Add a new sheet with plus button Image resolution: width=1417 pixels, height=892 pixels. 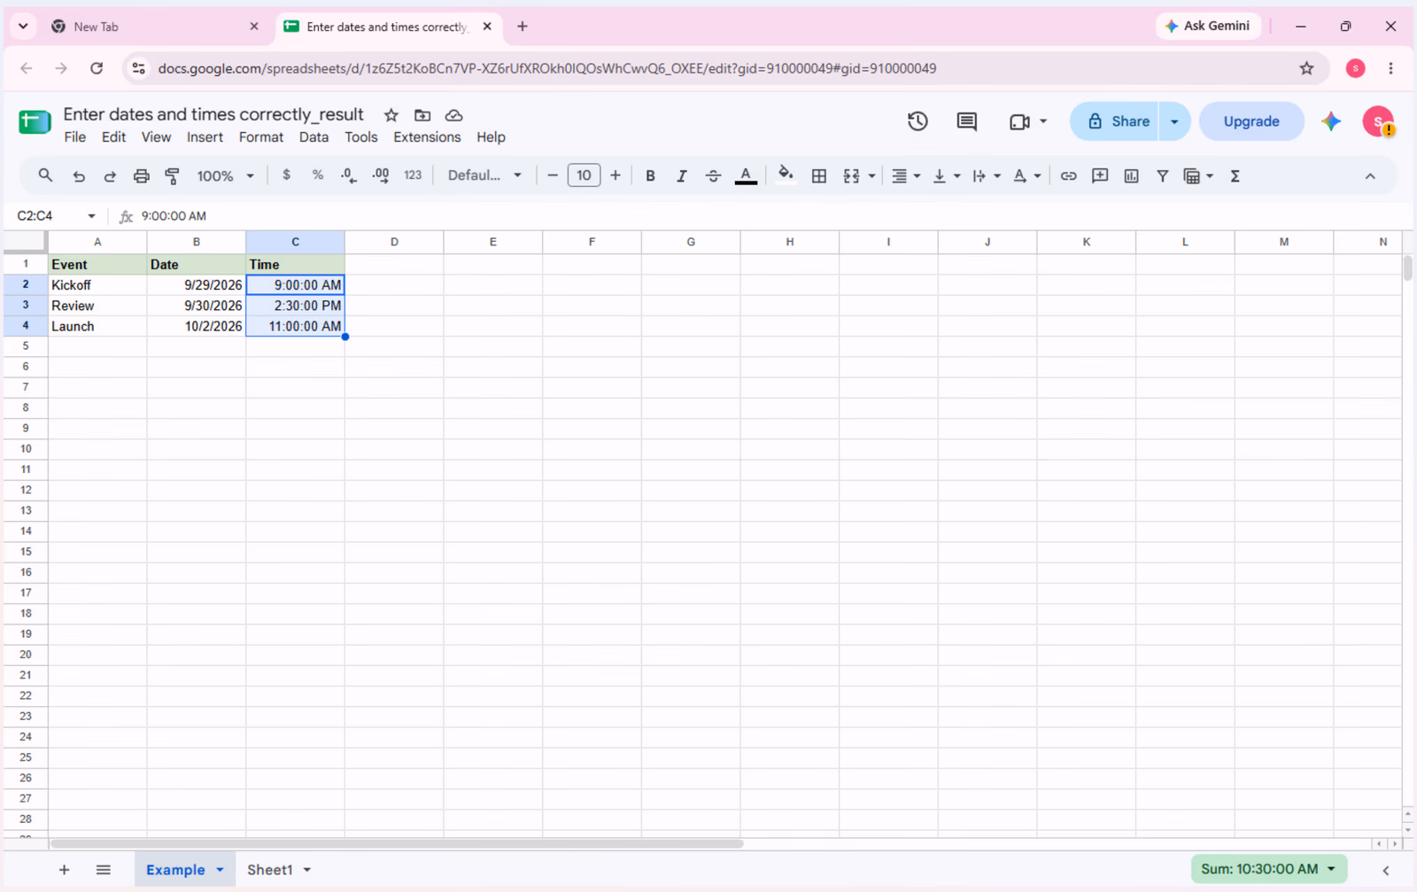[x=64, y=870]
